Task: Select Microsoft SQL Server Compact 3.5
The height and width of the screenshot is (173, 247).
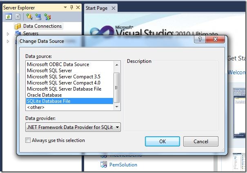Action: click(69, 77)
